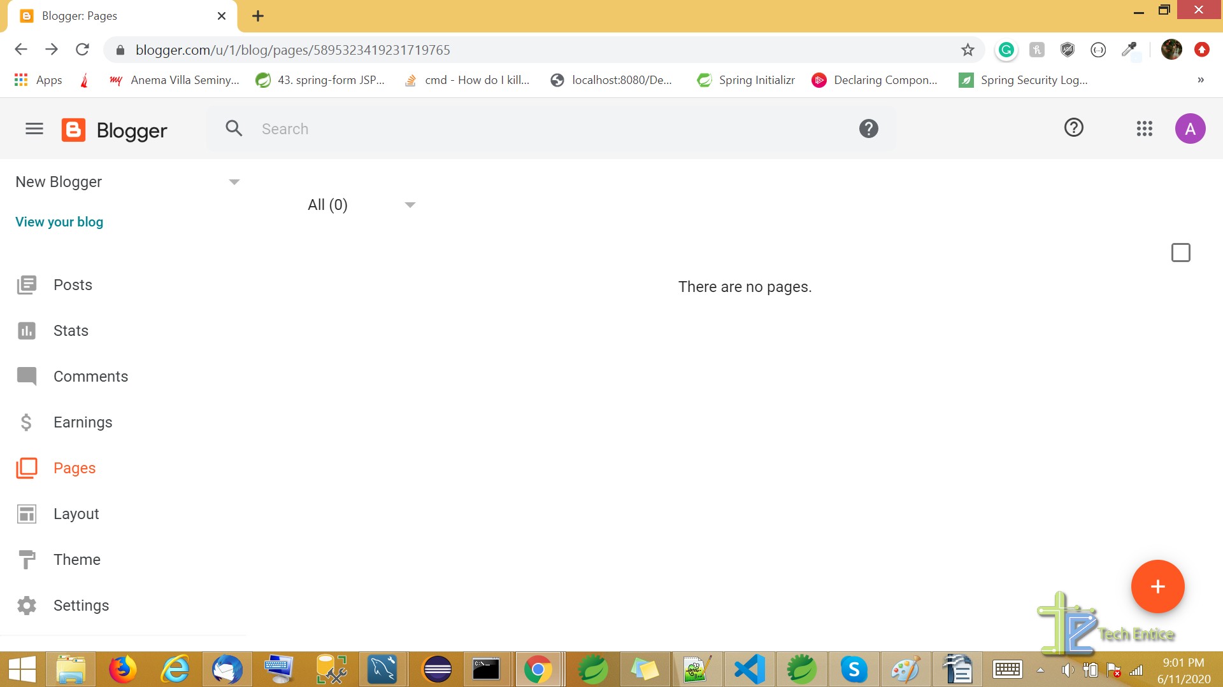This screenshot has height=687, width=1223.
Task: Click the Grammarly extension icon
Action: click(1005, 50)
